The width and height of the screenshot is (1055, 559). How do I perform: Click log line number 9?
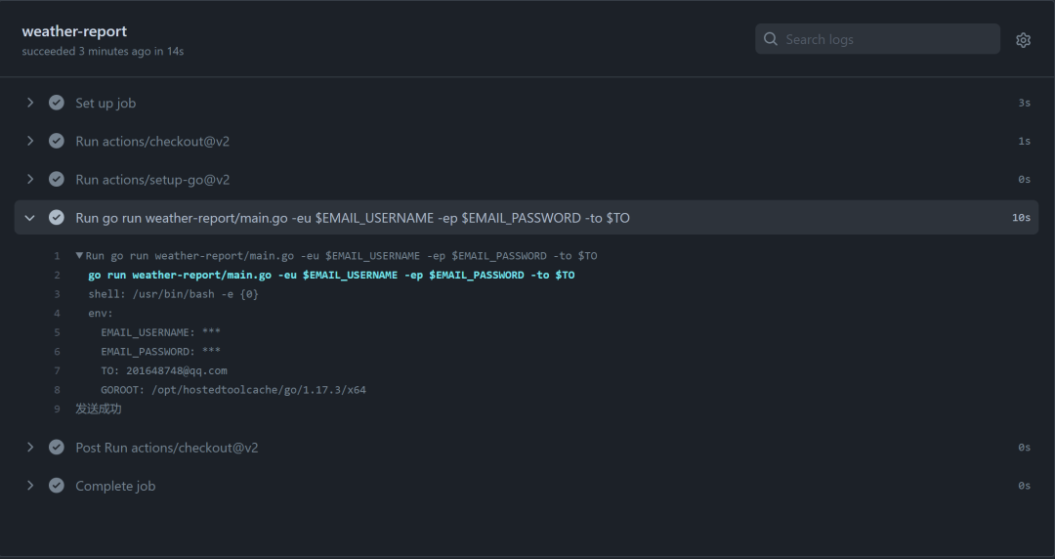coord(57,408)
